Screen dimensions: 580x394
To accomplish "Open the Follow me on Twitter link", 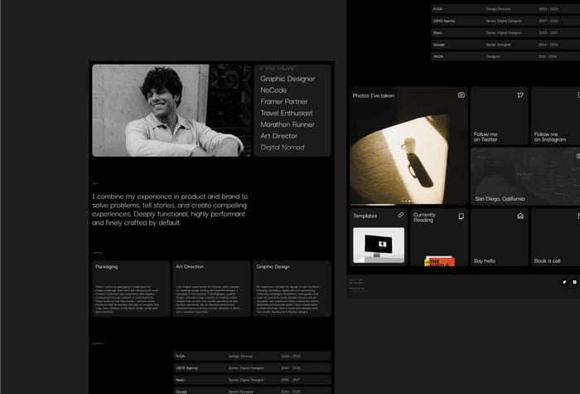I will coord(499,115).
